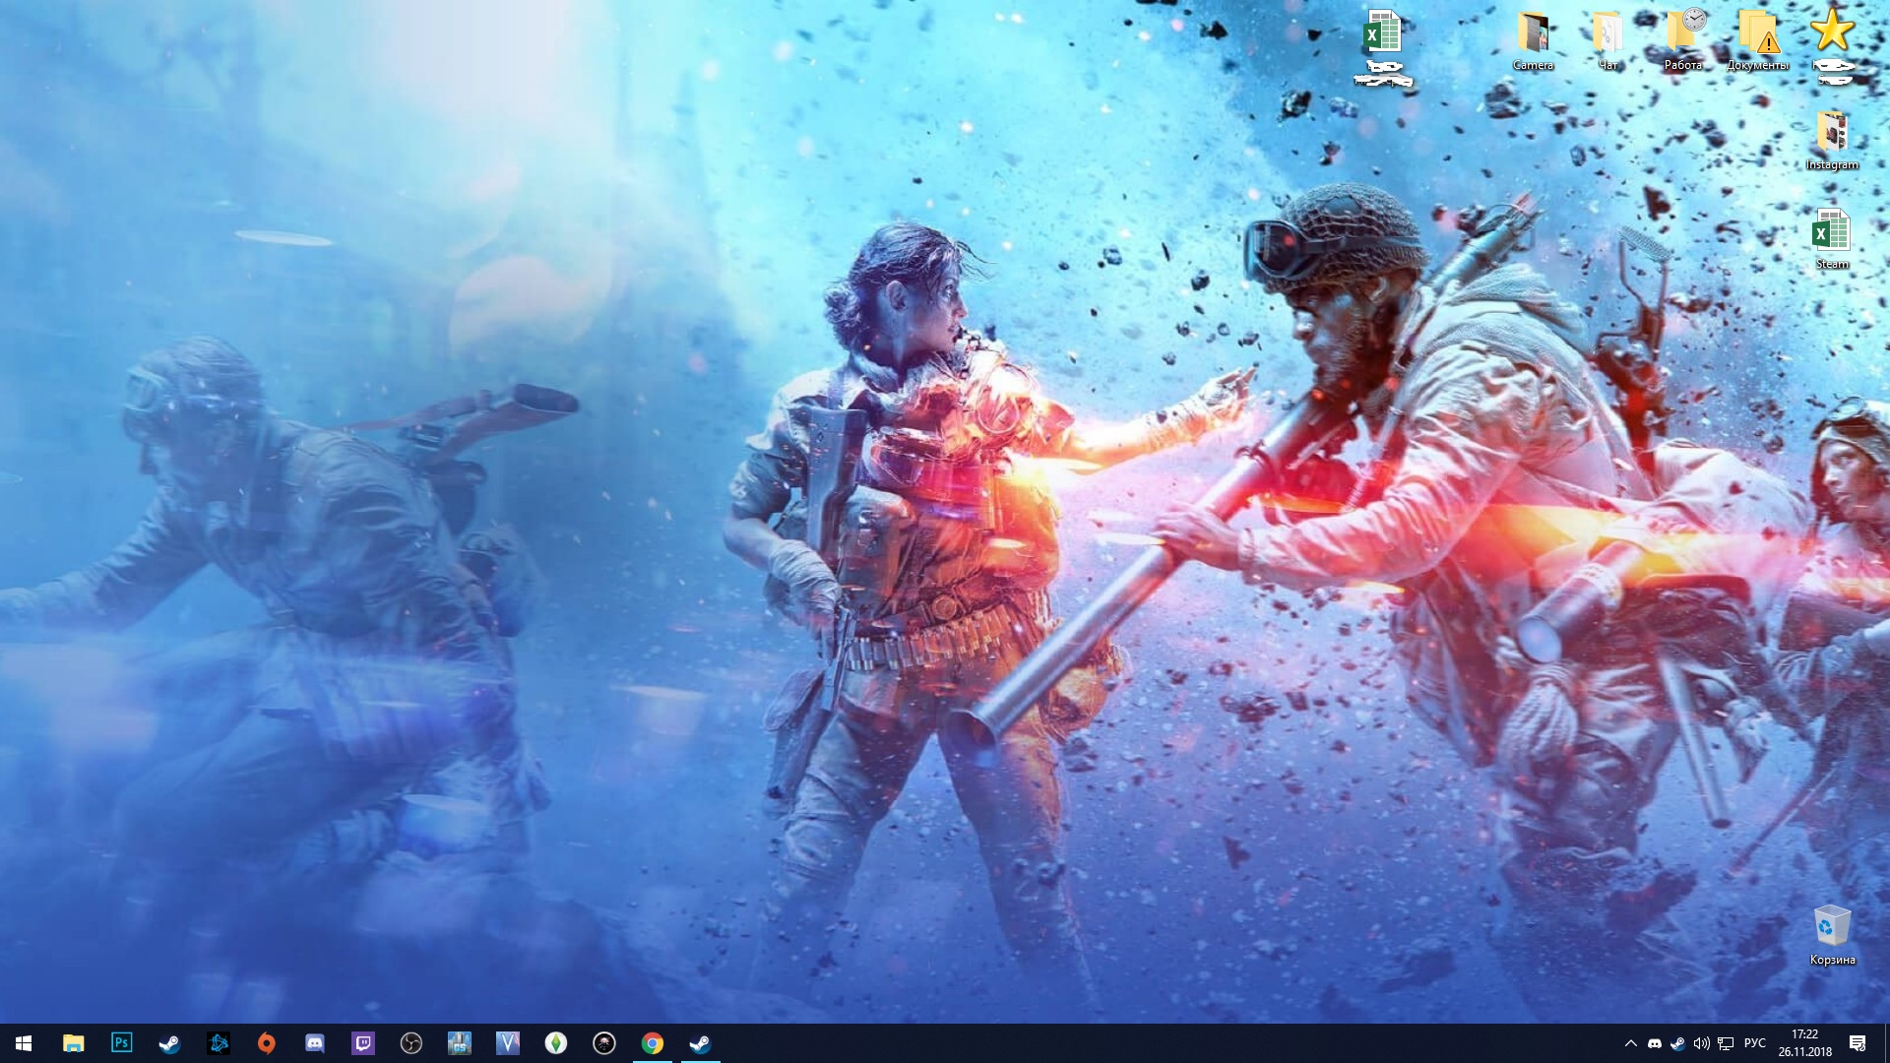Image resolution: width=1890 pixels, height=1063 pixels.
Task: Switch to the Google Chrome window
Action: (x=652, y=1043)
